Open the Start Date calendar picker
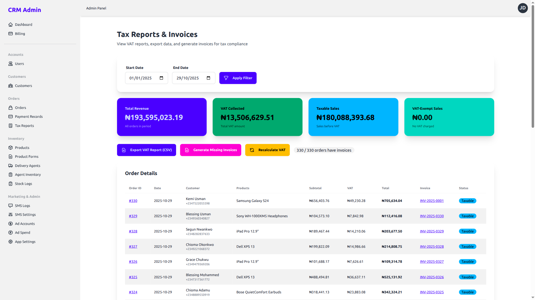535x300 pixels. click(x=161, y=78)
